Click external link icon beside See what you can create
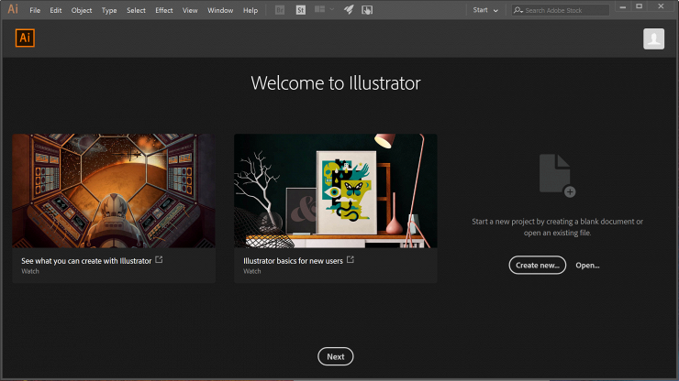Screen dimensions: 679x381 (159, 260)
